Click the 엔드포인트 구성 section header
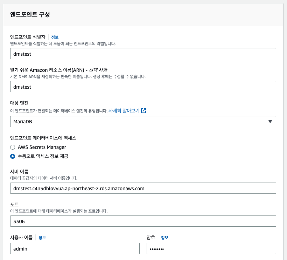The width and height of the screenshot is (287, 260). click(30, 15)
